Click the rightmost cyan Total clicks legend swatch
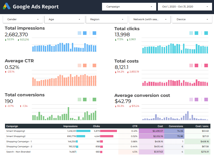The height and width of the screenshot is (155, 214). click(x=206, y=33)
